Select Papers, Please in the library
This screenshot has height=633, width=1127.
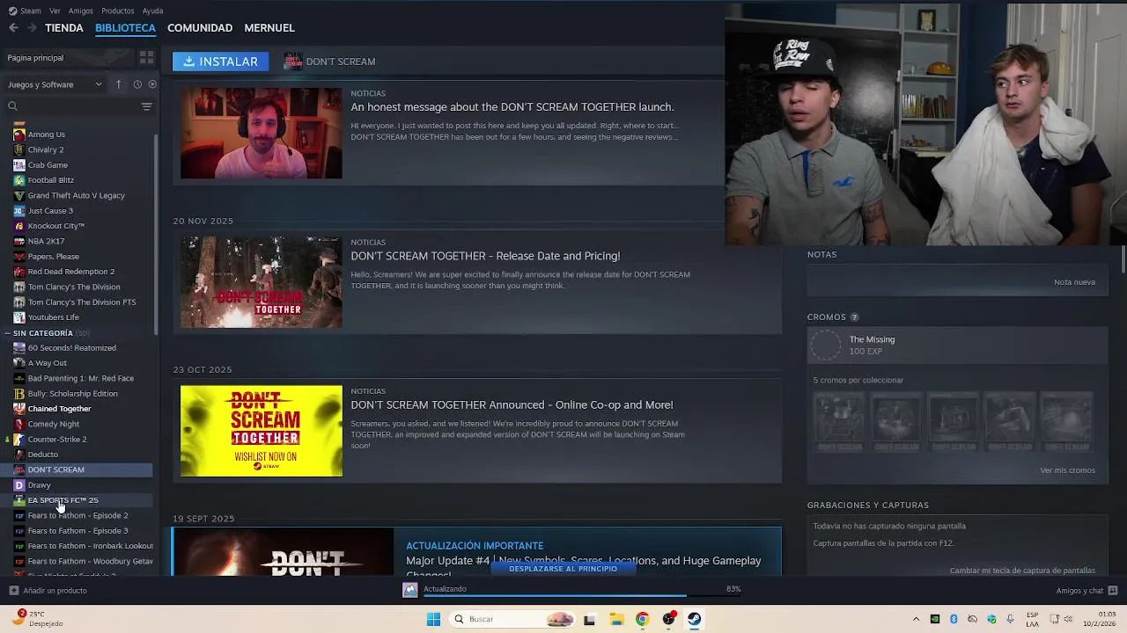(53, 257)
